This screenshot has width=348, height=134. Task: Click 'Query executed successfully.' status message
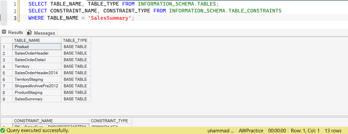38,130
